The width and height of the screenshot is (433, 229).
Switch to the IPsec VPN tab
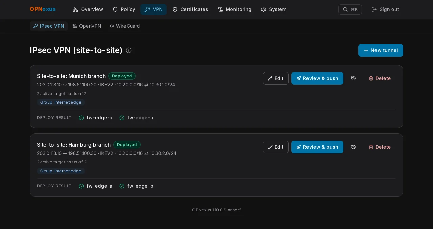49,26
